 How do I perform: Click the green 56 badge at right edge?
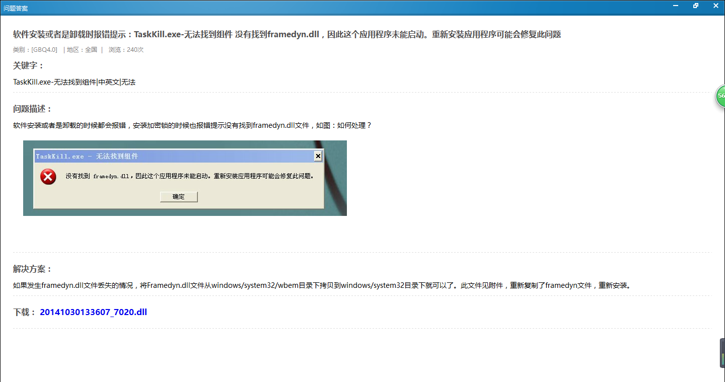(x=720, y=96)
